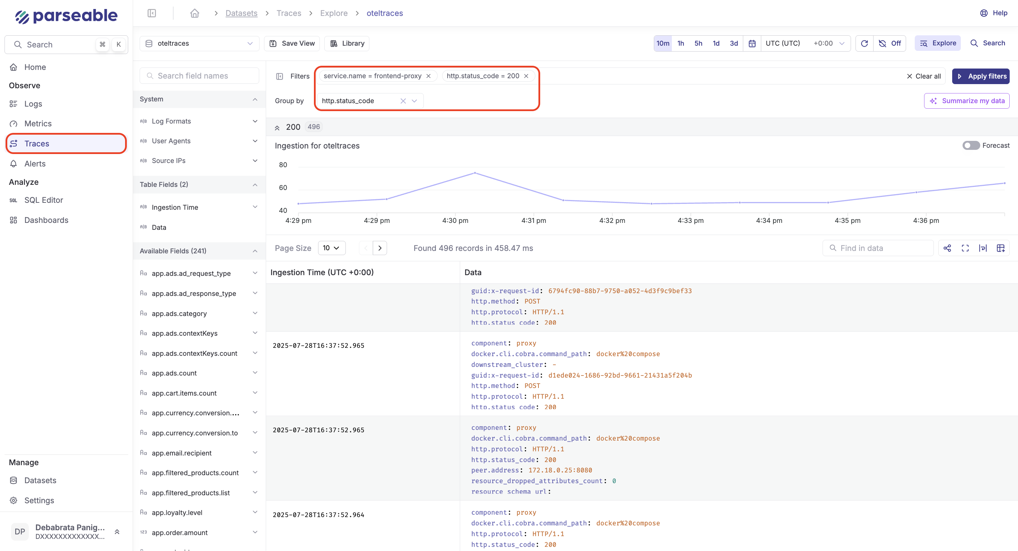Open Logs in the sidebar
1018x551 pixels.
coord(67,104)
